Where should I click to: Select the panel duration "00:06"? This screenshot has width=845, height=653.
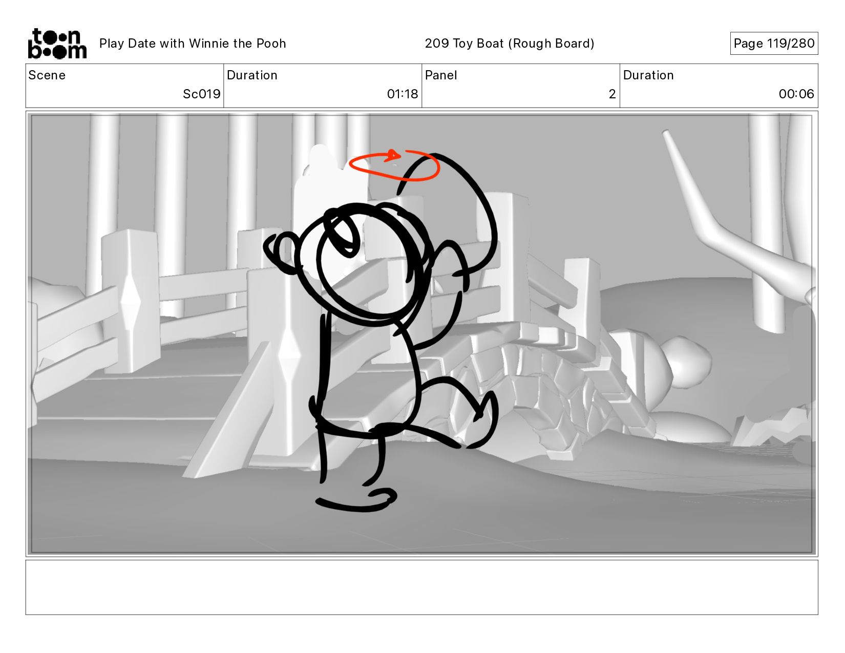point(796,94)
